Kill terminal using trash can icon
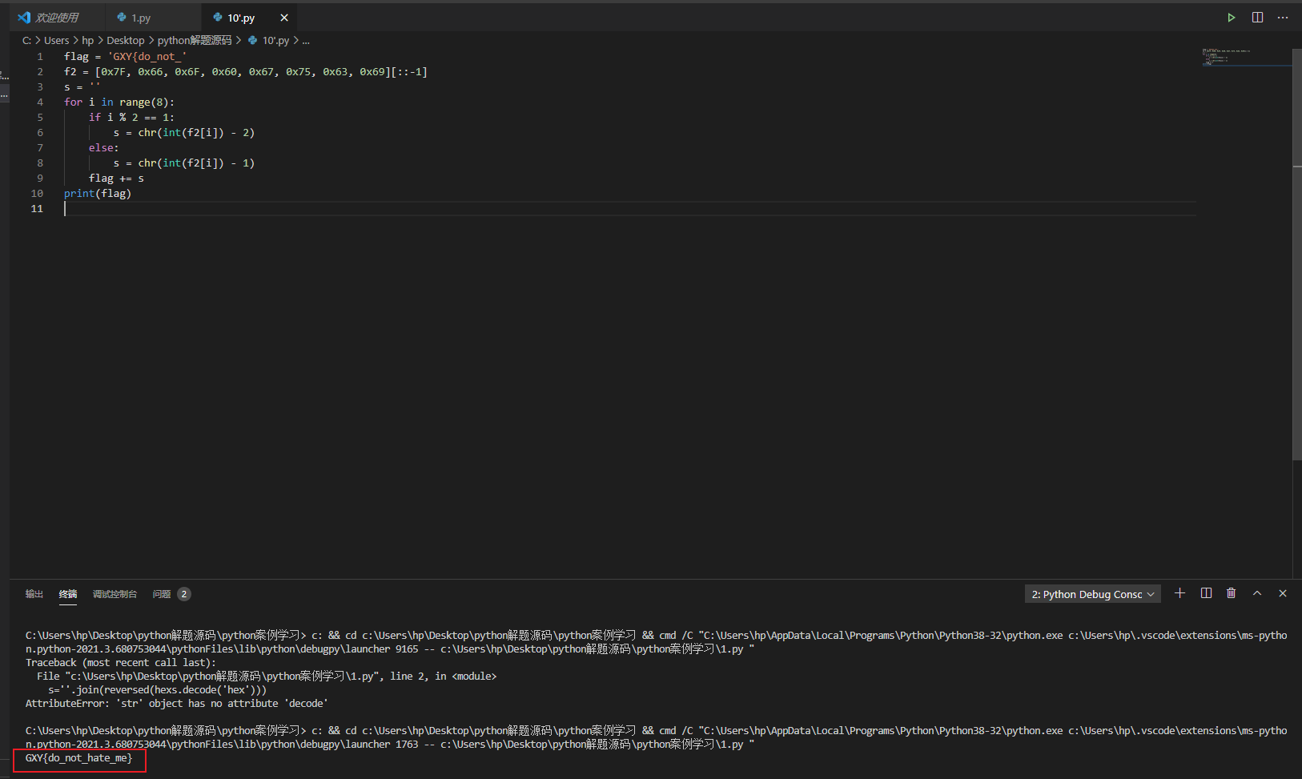This screenshot has width=1302, height=779. click(x=1231, y=593)
